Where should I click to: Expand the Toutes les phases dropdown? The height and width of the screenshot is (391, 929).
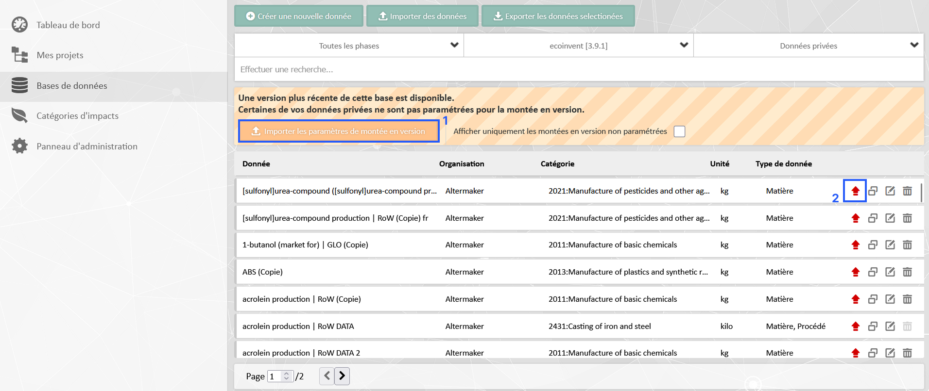pyautogui.click(x=349, y=46)
